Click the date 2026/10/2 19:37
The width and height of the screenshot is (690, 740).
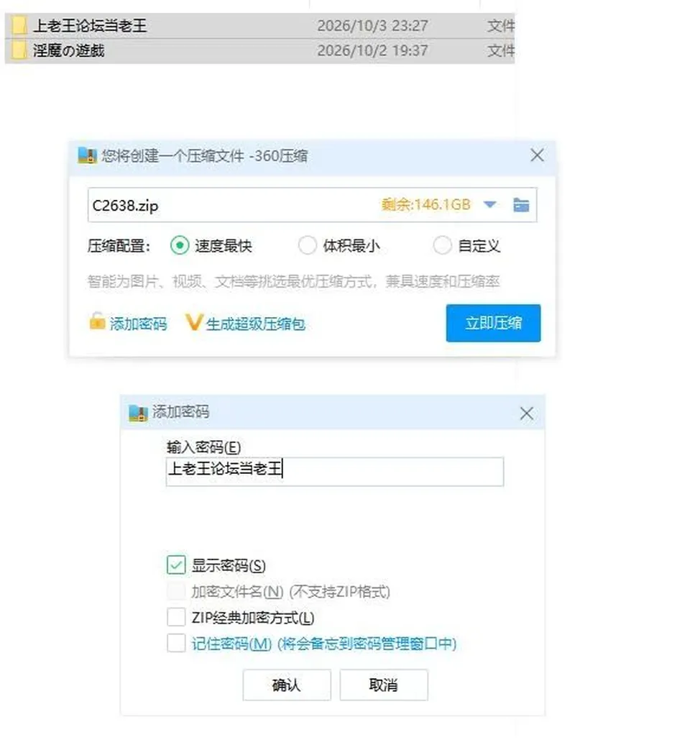pos(372,50)
